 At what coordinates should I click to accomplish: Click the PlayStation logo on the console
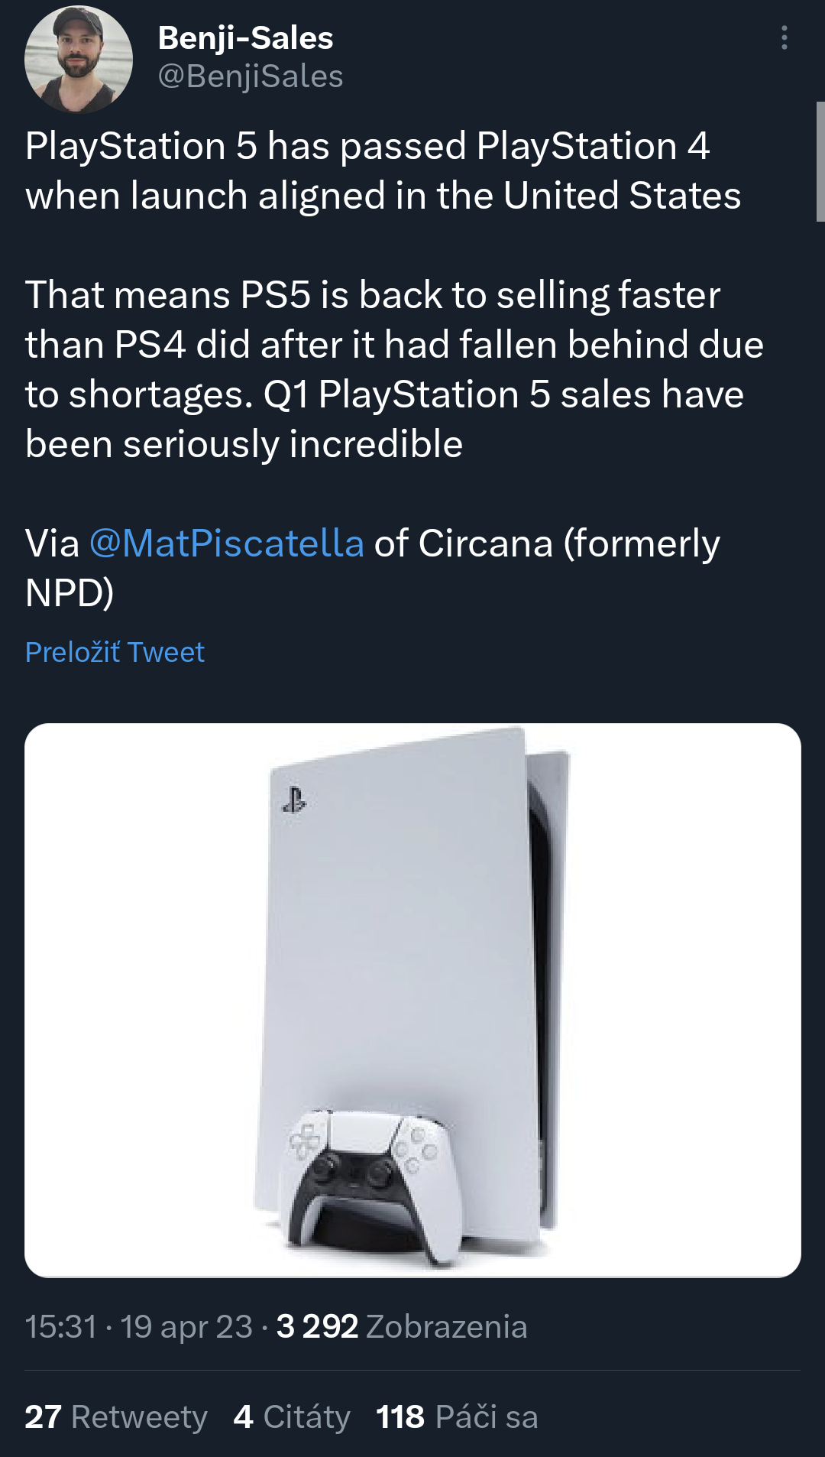click(294, 800)
